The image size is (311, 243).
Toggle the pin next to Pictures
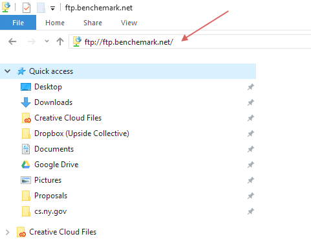(250, 180)
